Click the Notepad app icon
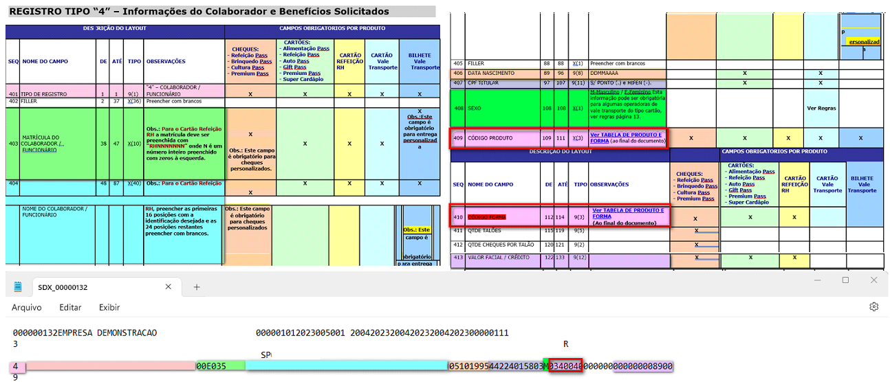Viewport: 890px width, 382px height. (19, 287)
